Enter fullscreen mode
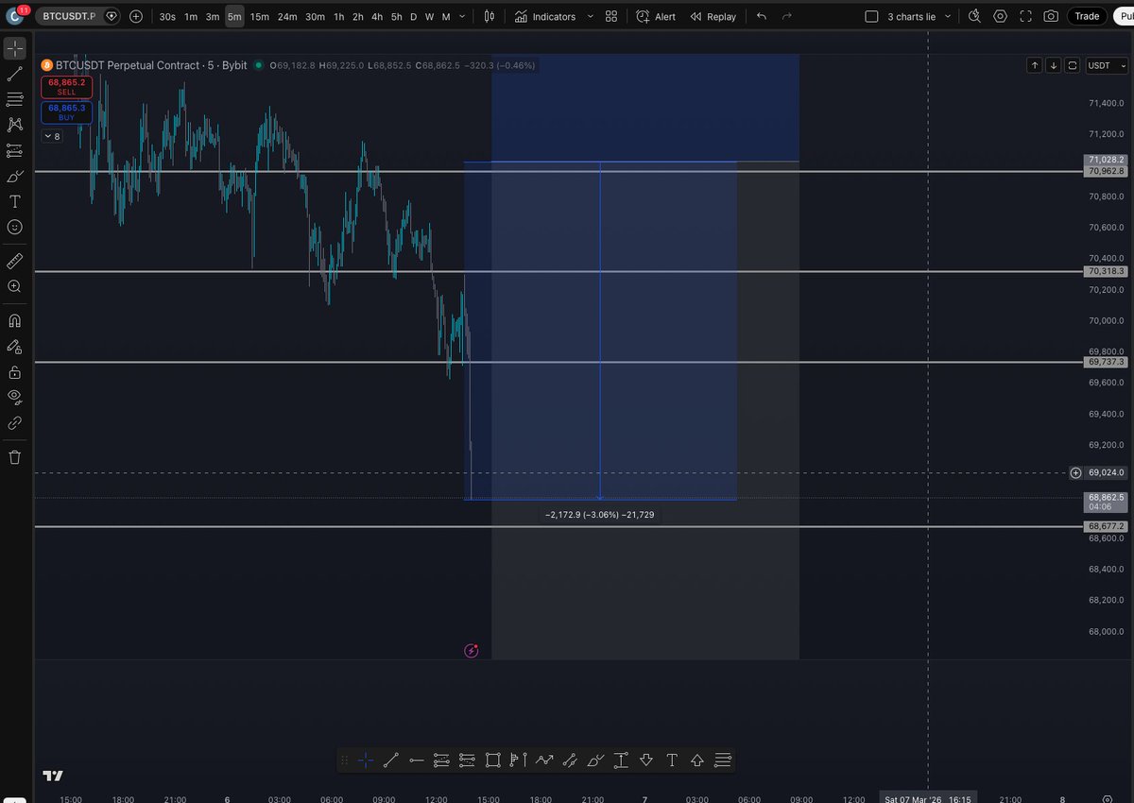Viewport: 1134px width, 803px height. tap(1025, 16)
